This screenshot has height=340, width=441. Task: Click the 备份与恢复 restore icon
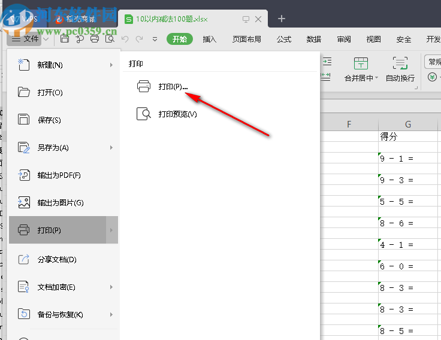[x=23, y=314]
